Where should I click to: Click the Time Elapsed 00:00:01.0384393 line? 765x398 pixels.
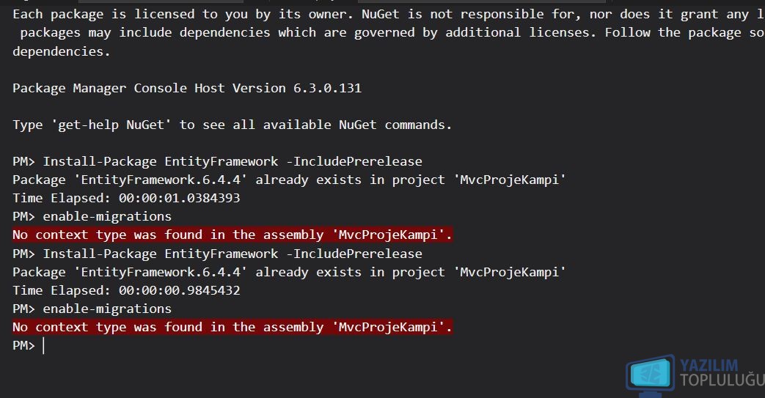click(126, 198)
